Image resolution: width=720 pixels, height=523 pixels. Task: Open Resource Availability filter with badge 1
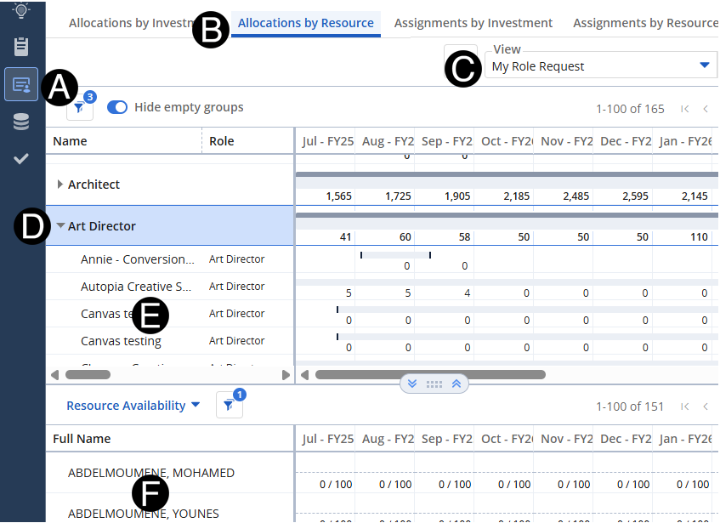[229, 406]
